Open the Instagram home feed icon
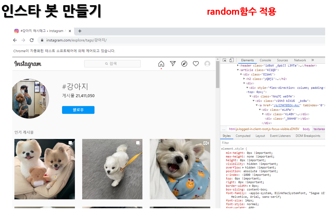Image resolution: width=331 pixels, height=211 pixels. (x=161, y=63)
